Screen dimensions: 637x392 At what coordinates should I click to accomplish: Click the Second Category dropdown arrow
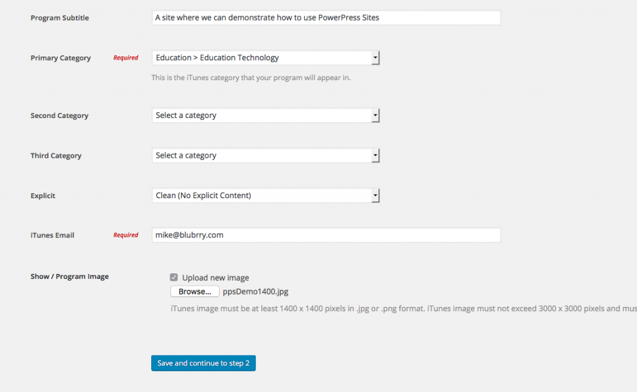375,116
